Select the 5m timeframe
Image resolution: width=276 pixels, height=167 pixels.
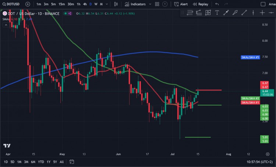click(53, 4)
